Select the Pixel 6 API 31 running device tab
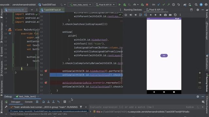209x117 pixels. point(156,10)
